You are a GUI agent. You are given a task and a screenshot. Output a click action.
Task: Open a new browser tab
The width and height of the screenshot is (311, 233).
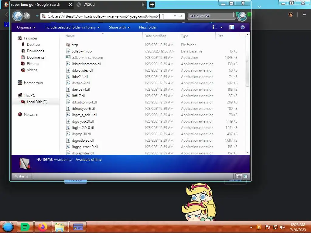(x=152, y=4)
